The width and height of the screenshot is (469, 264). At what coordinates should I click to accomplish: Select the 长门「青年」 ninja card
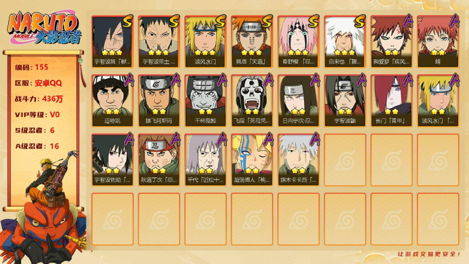tap(392, 100)
